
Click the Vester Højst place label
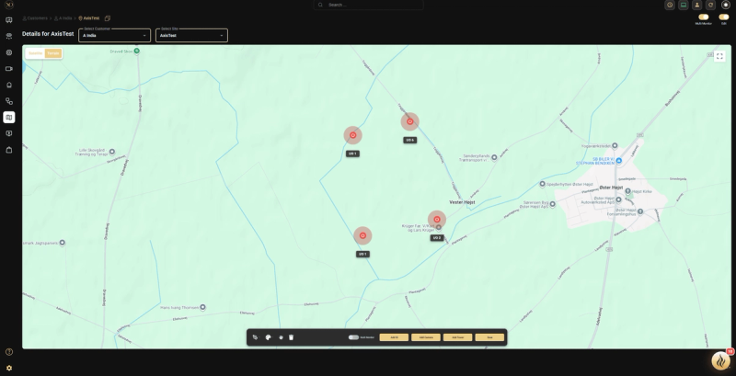coord(463,202)
